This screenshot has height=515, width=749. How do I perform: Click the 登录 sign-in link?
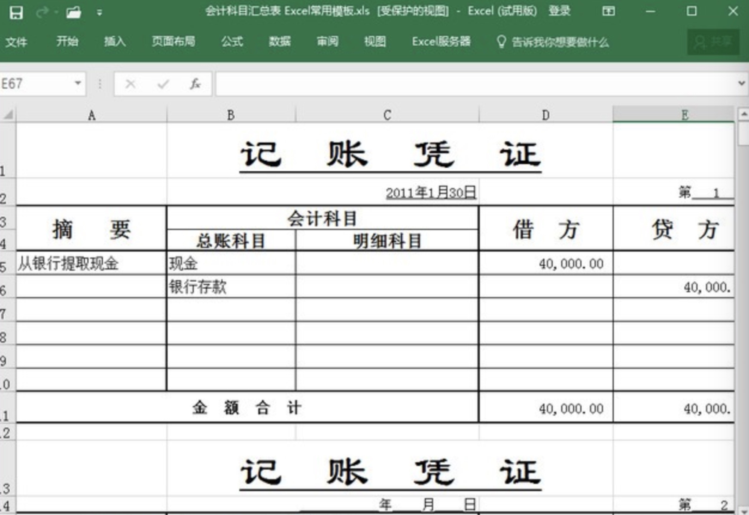(559, 11)
